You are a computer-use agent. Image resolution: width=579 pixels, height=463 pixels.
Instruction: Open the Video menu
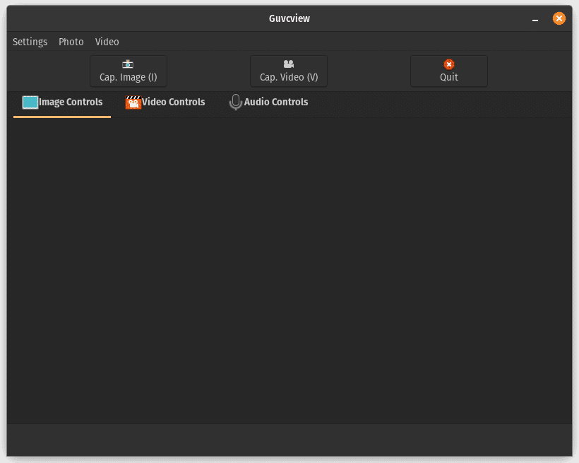pos(107,42)
